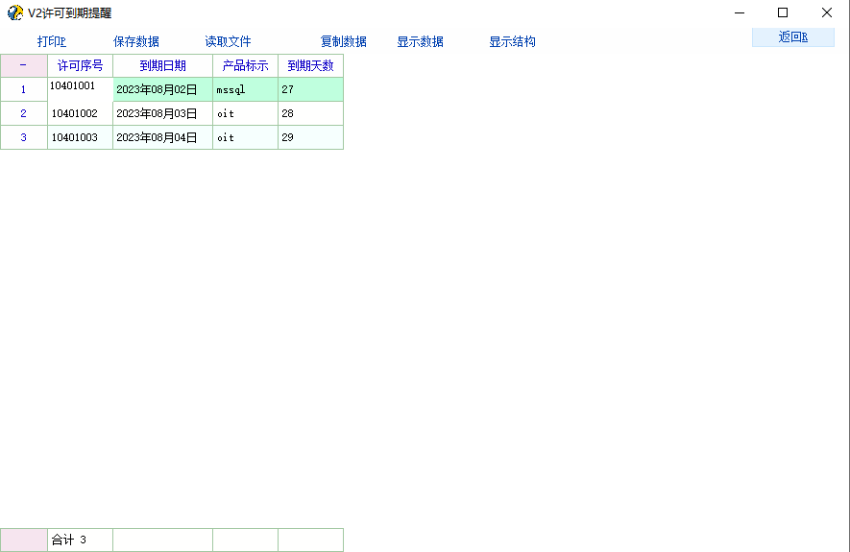Click the minus corner cell of the grid
The image size is (850, 552).
pos(23,65)
